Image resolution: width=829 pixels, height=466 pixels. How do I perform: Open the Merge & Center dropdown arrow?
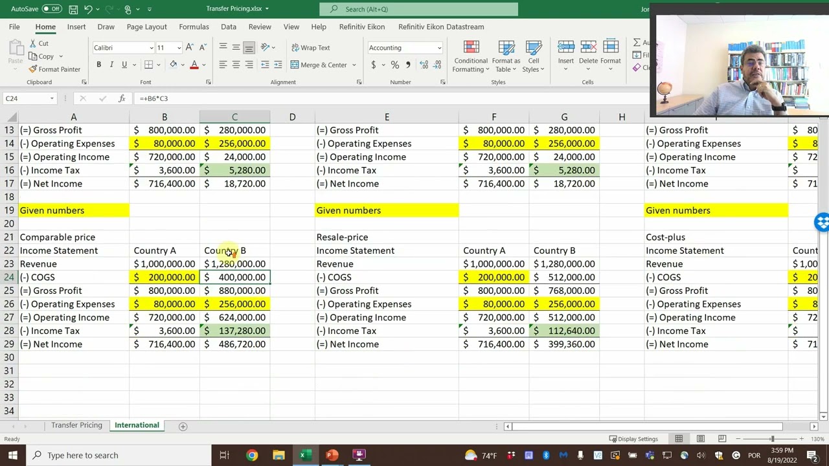click(x=354, y=65)
